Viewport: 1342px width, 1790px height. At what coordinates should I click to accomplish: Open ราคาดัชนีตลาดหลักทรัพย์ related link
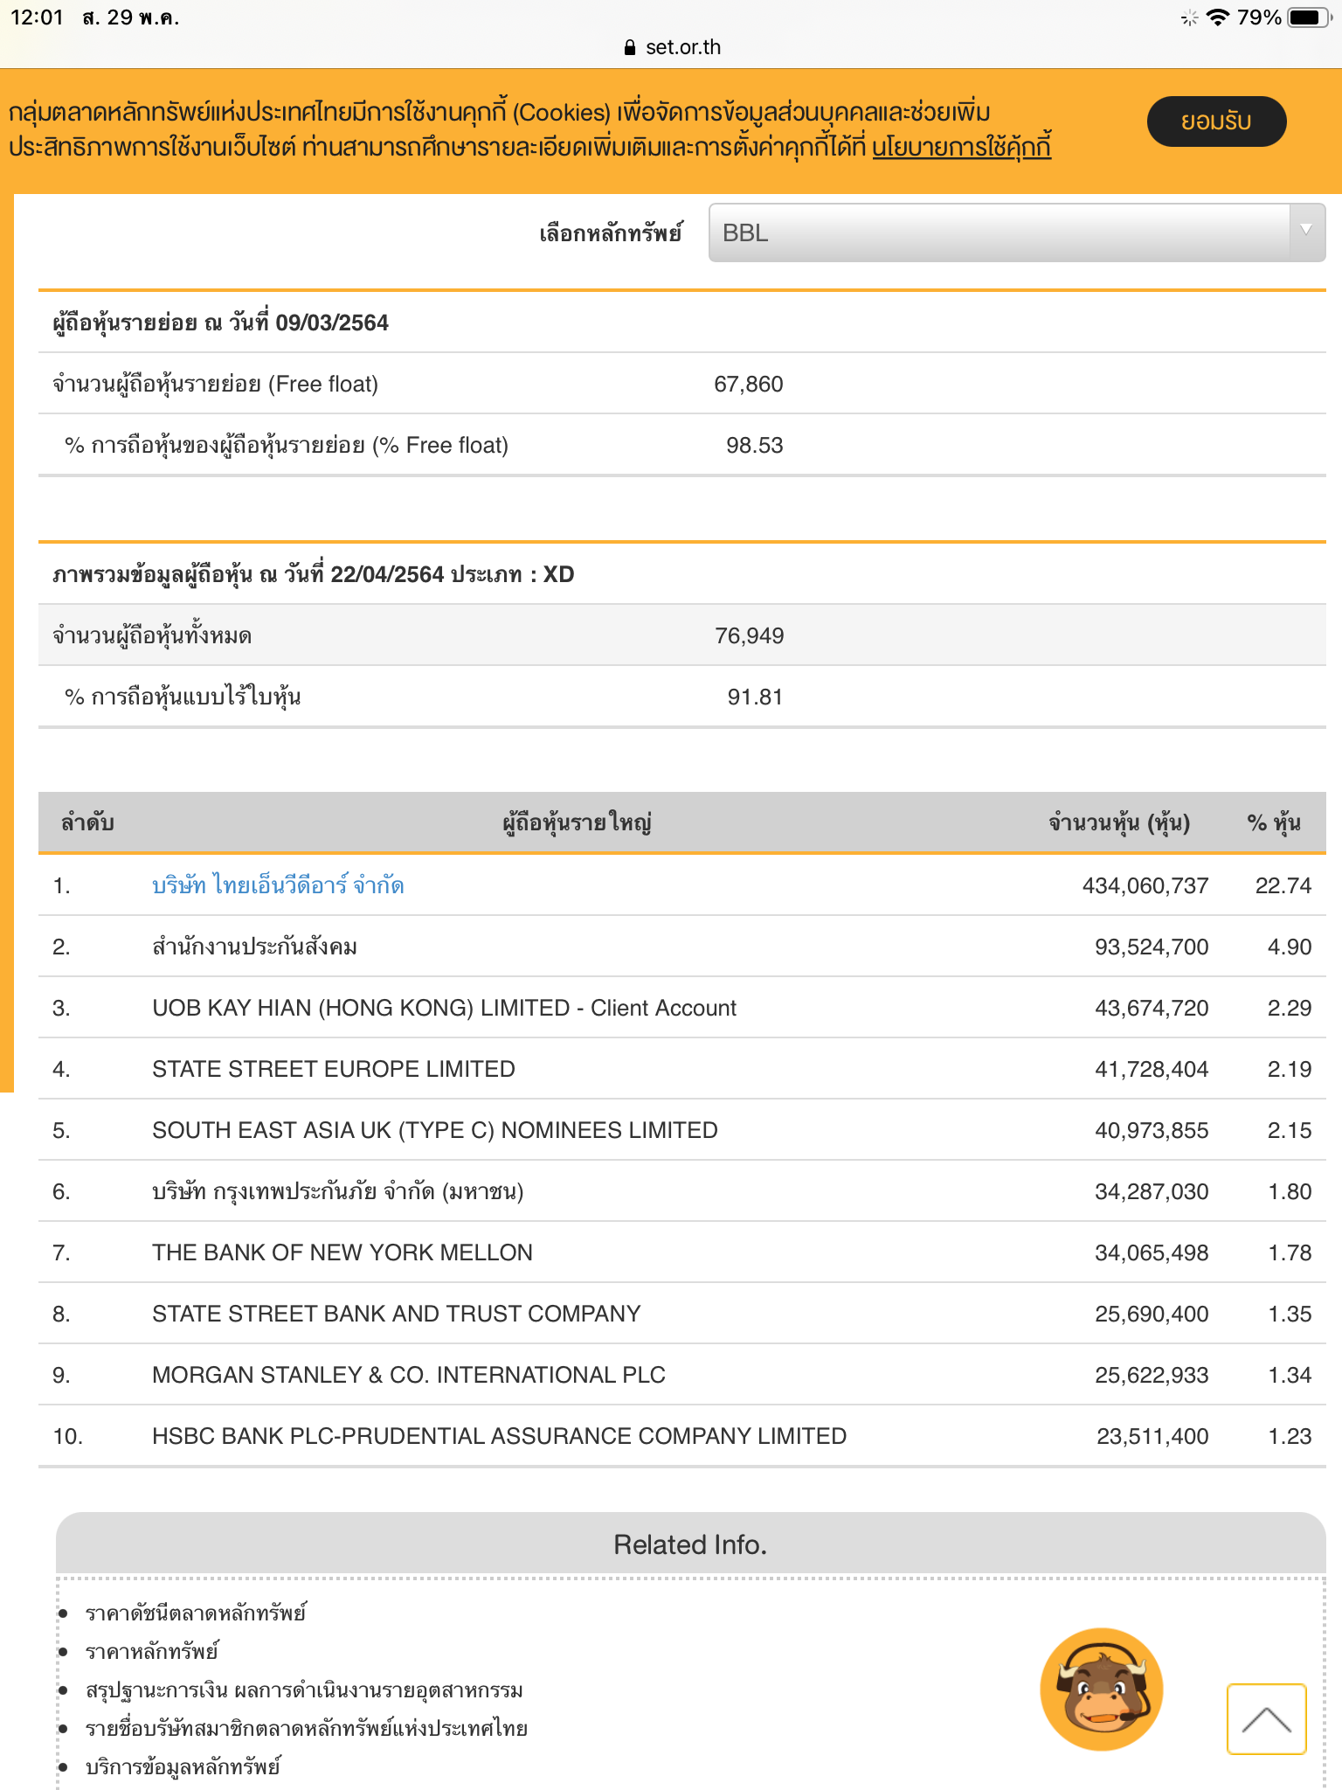click(x=196, y=1613)
